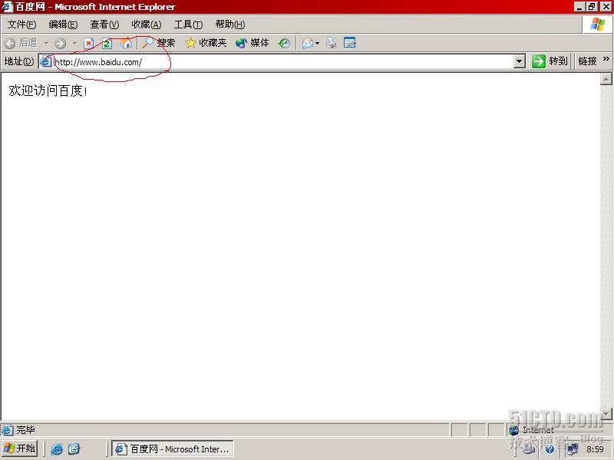Open the Search (搜索) pane
This screenshot has height=460, width=614.
[x=158, y=43]
